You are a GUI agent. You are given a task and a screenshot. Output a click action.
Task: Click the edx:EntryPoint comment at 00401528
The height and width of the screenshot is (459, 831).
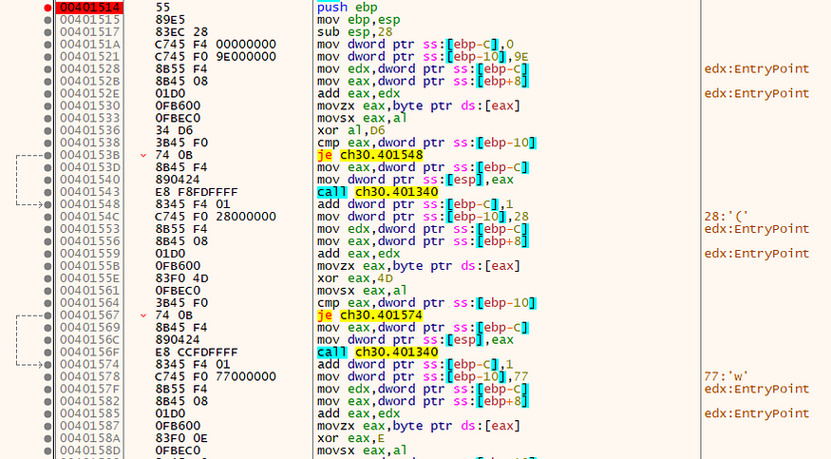pos(757,69)
